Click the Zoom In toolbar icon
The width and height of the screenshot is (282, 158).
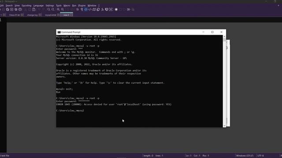tap(58, 10)
